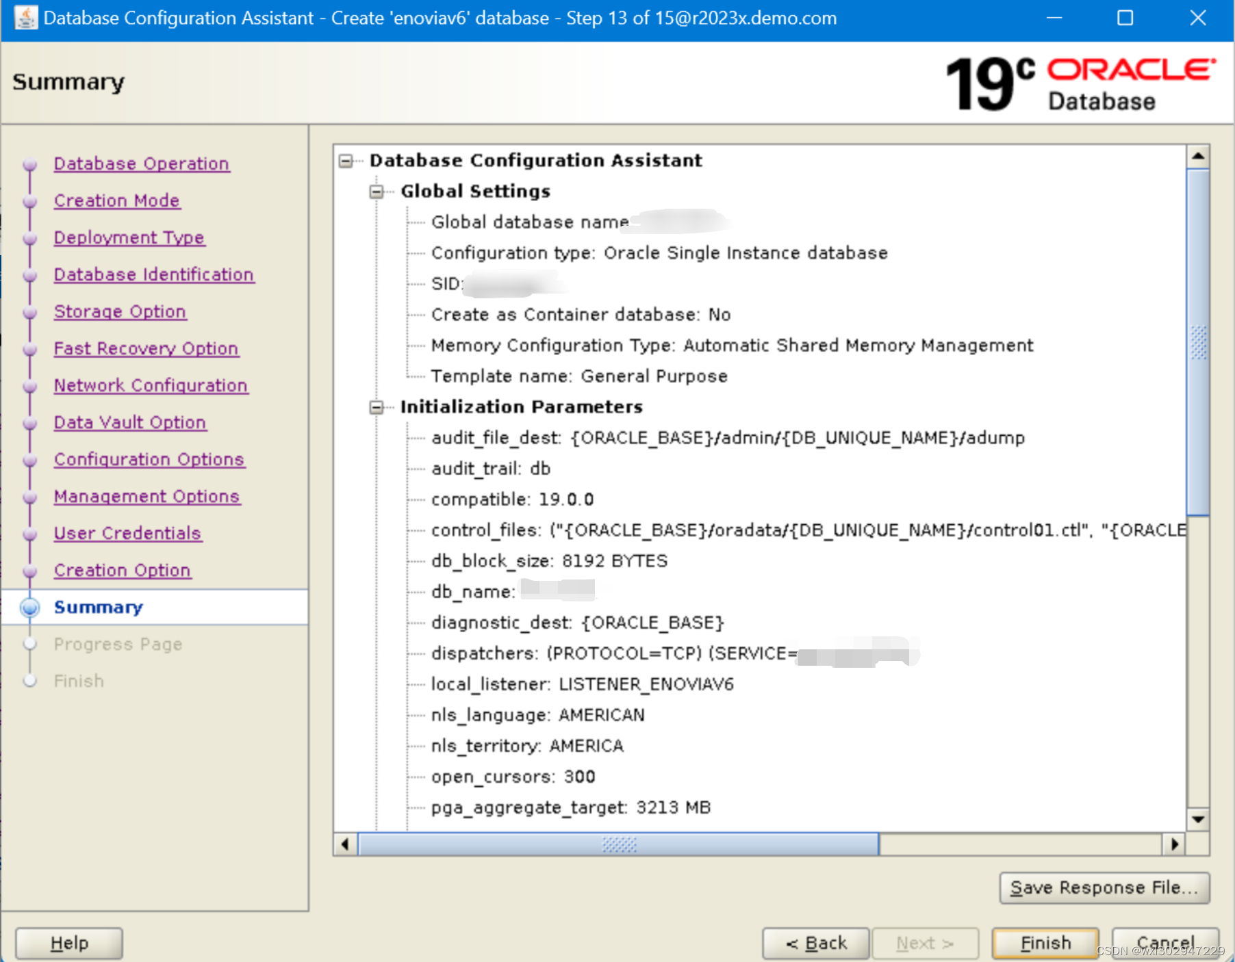Viewport: 1235px width, 962px height.
Task: Select 'db_block_size: 8192 BYTES' row
Action: tap(549, 561)
